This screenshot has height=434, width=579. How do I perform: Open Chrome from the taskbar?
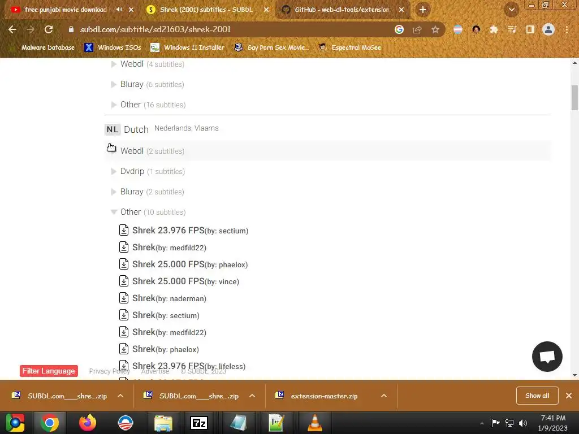[50, 423]
